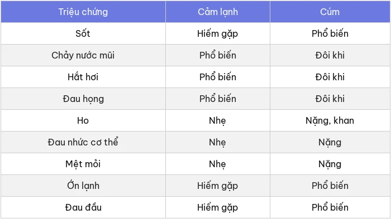Select the 'Đau đầu' row label

[83, 207]
